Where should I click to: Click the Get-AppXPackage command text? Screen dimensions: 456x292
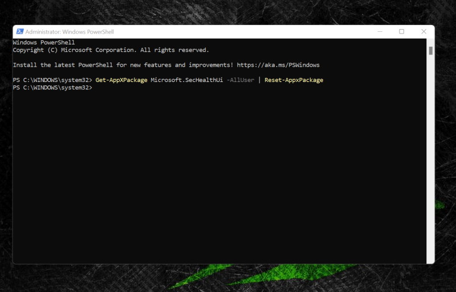121,80
